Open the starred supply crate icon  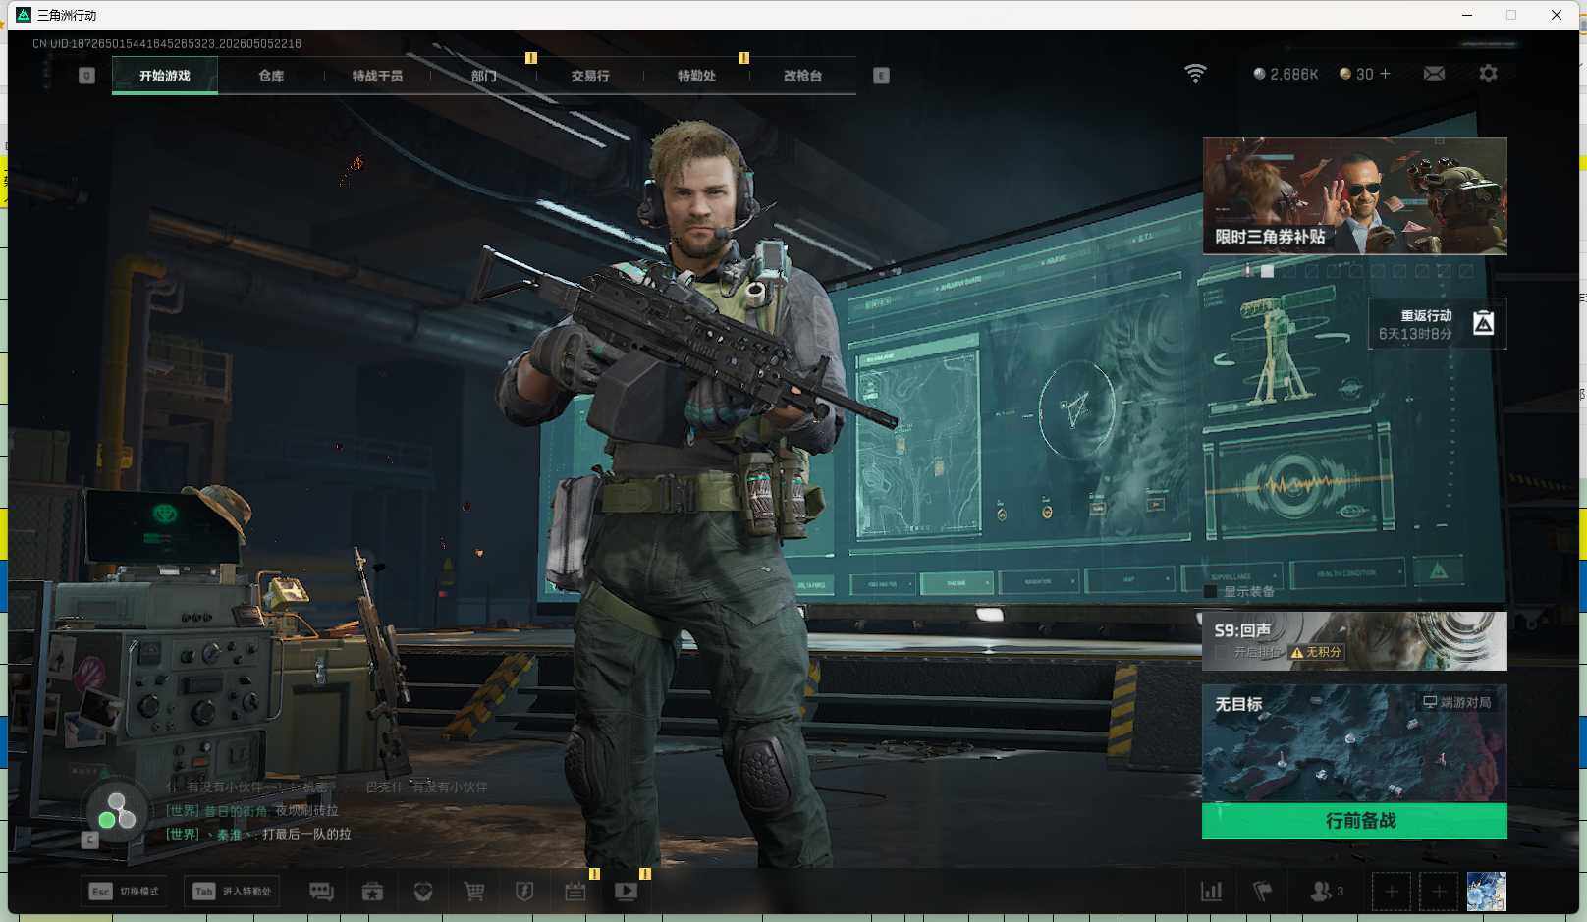[372, 892]
